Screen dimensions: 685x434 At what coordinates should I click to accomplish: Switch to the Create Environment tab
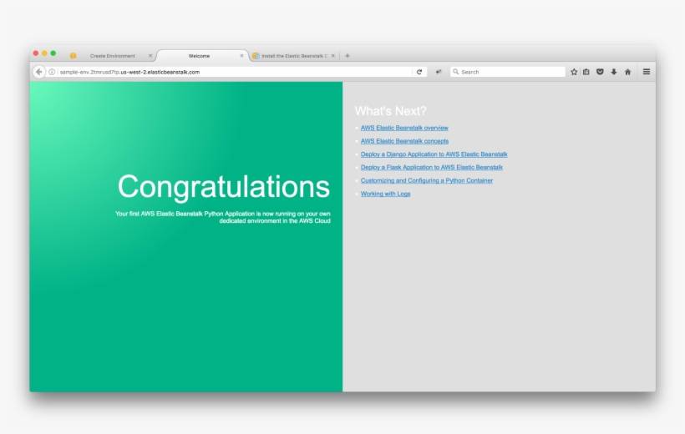pyautogui.click(x=112, y=56)
